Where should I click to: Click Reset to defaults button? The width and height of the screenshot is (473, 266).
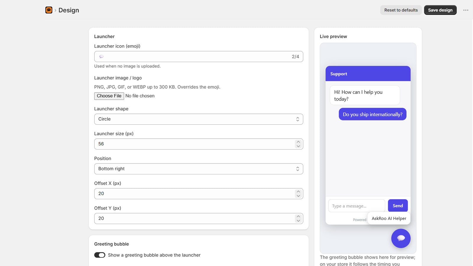click(401, 10)
